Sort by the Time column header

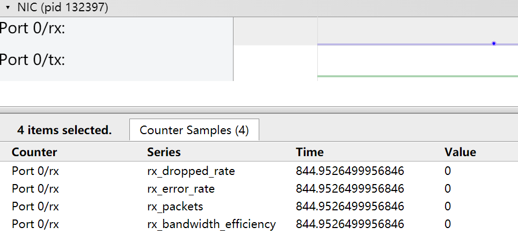[x=310, y=152]
